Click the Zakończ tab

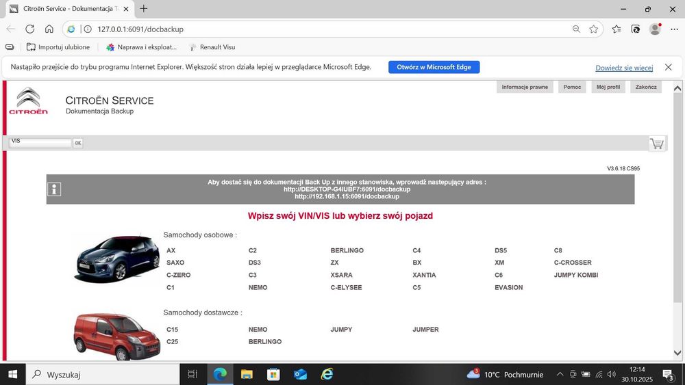pyautogui.click(x=646, y=87)
